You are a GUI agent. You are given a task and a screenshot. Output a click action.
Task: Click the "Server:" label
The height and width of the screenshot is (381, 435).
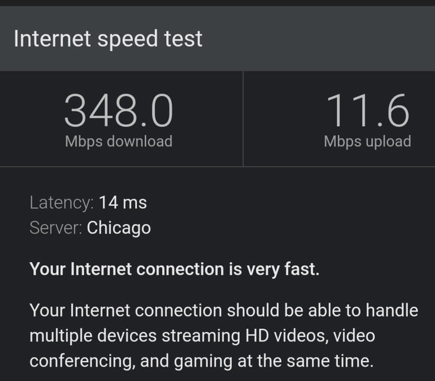pos(56,228)
